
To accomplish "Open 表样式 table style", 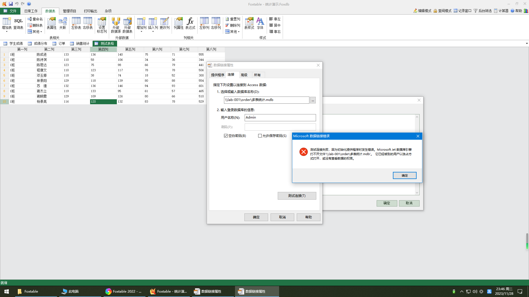I will coord(249,23).
